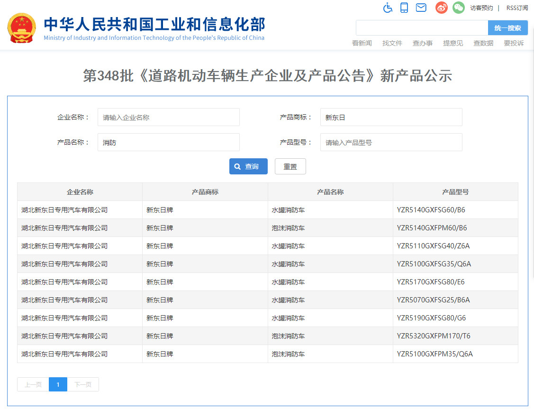This screenshot has width=534, height=409.
Task: Click the email envelope icon
Action: click(x=421, y=8)
